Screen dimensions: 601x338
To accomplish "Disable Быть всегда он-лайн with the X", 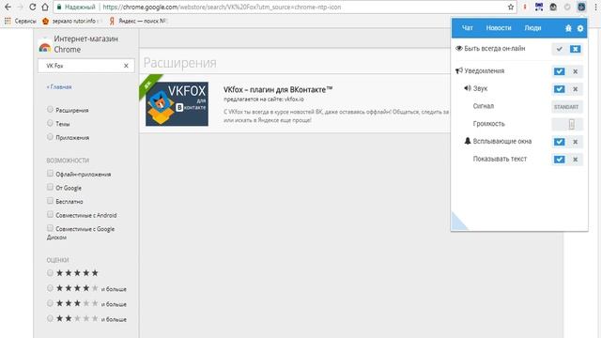I will click(575, 49).
